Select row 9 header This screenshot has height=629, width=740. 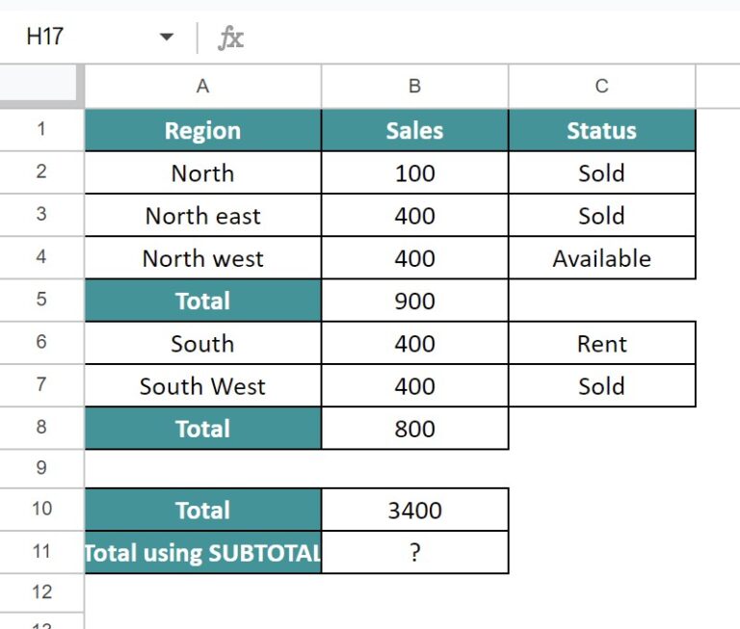coord(41,468)
